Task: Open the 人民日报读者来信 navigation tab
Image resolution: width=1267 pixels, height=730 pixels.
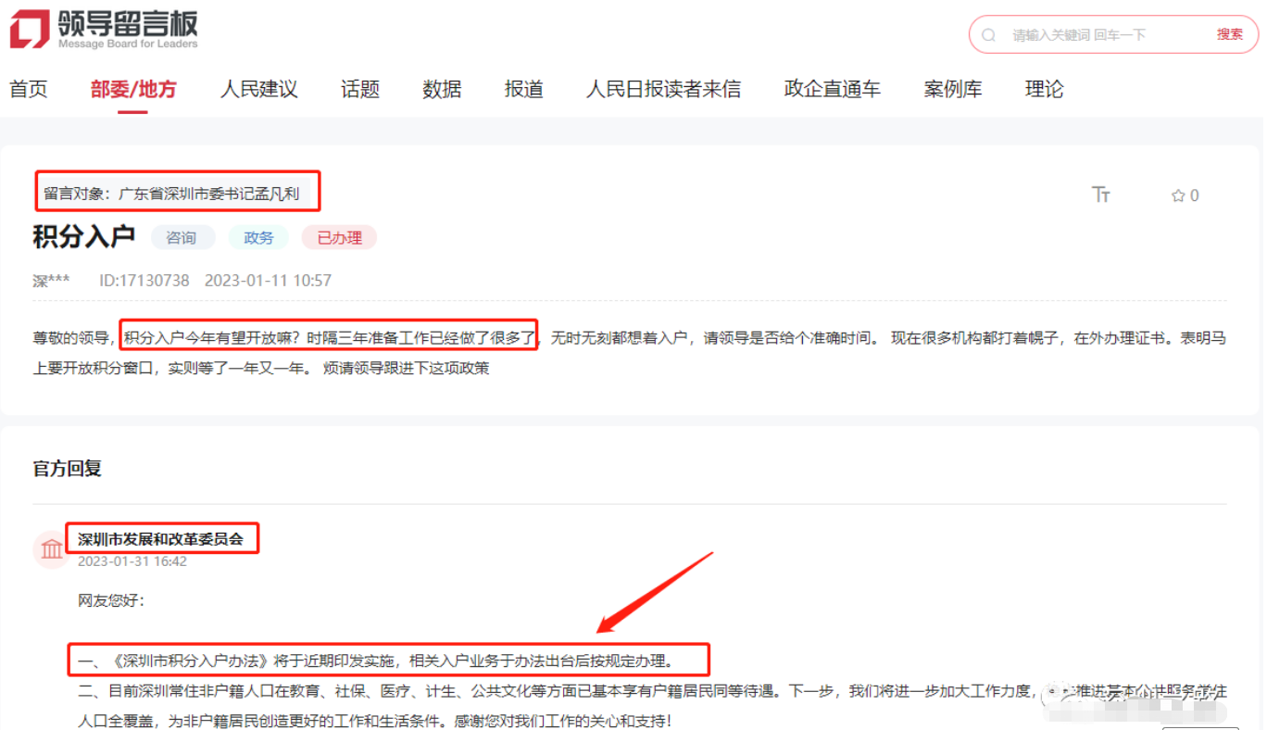Action: (x=664, y=89)
